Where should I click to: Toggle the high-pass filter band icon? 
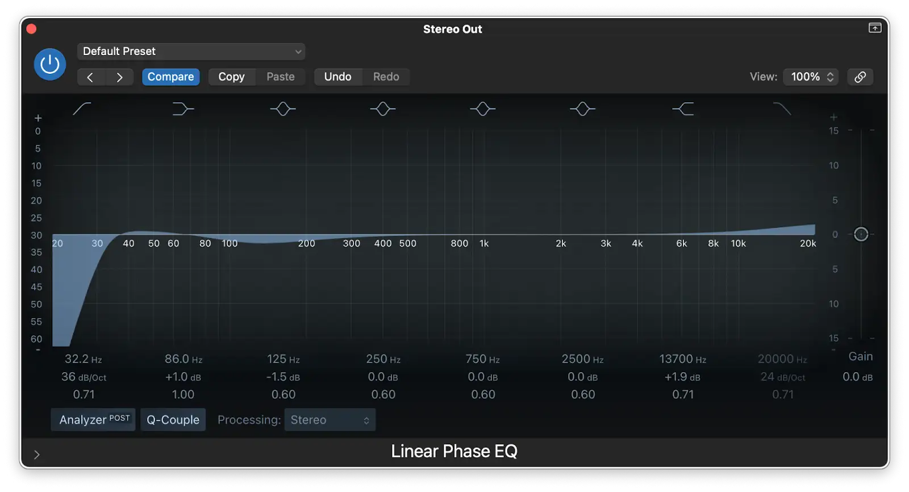(82, 109)
